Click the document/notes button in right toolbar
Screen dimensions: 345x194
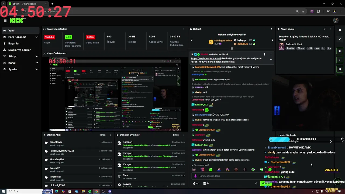(x=340, y=69)
